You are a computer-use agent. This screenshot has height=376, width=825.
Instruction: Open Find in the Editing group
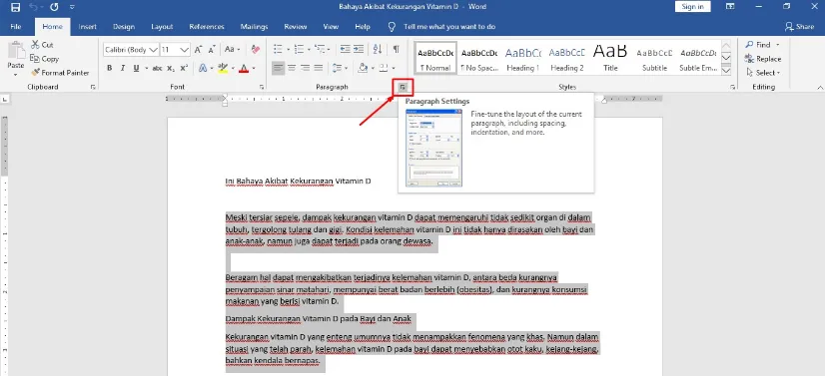[758, 45]
